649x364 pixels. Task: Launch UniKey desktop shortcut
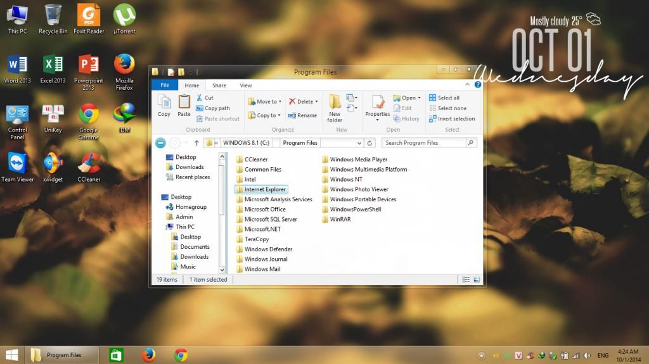(53, 118)
